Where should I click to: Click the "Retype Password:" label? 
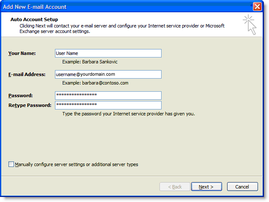[x=30, y=105]
